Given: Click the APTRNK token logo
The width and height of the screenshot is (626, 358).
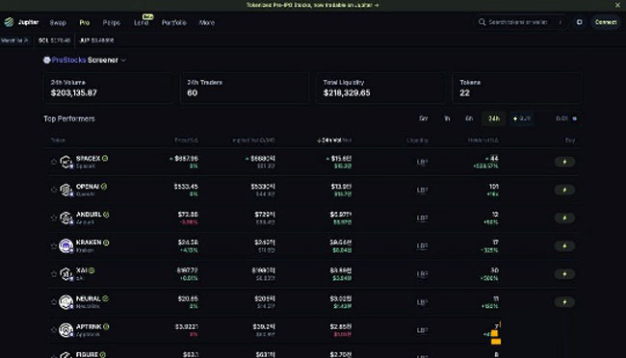Looking at the screenshot, I should [65, 330].
